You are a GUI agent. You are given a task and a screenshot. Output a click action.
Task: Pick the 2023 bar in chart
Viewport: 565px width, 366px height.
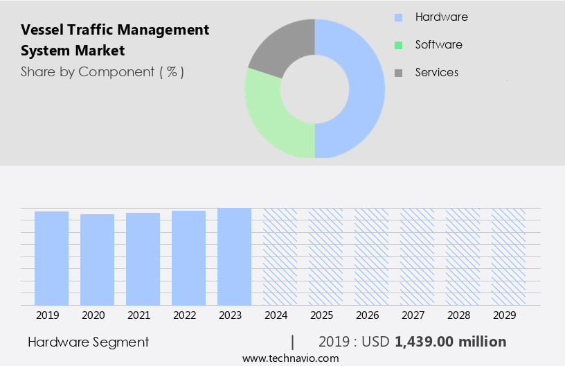coord(234,256)
